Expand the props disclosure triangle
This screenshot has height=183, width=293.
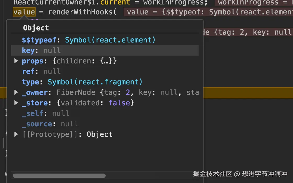point(16,61)
